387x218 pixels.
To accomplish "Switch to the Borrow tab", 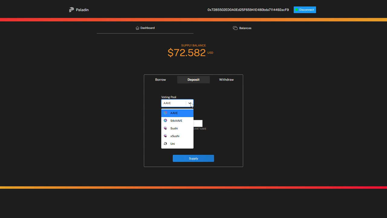I will [161, 80].
